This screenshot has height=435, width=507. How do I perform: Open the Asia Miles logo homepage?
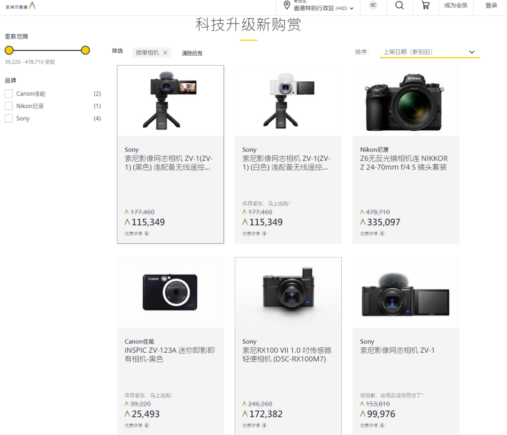tap(20, 6)
